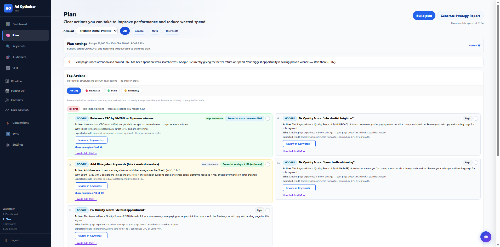Click the SEO chart icon
This screenshot has height=247, width=500.
point(8,68)
